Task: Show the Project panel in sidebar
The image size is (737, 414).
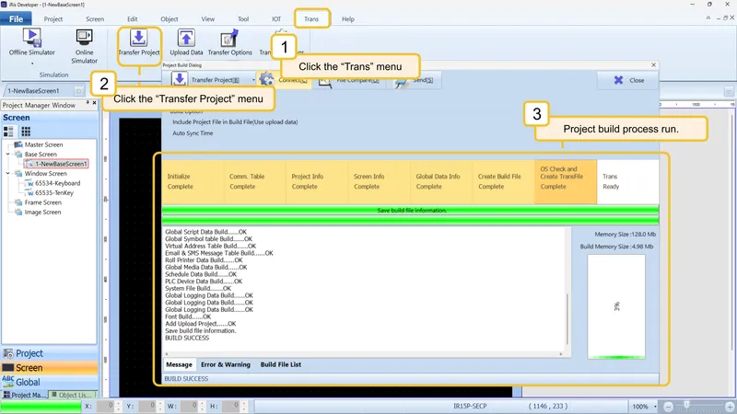Action: point(50,353)
